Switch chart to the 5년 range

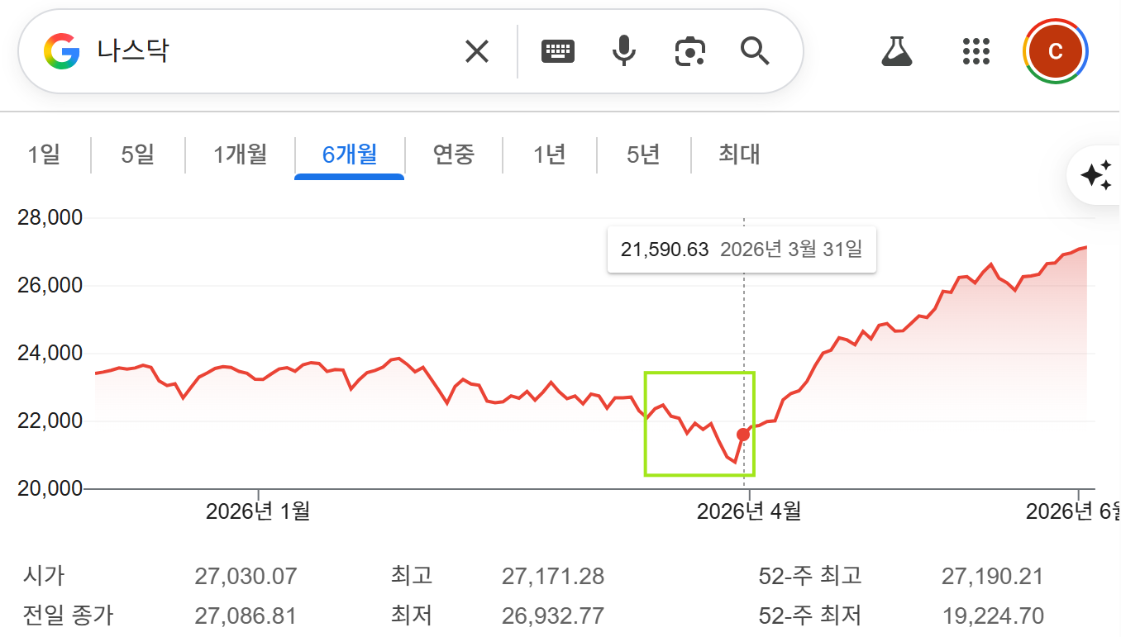[643, 154]
